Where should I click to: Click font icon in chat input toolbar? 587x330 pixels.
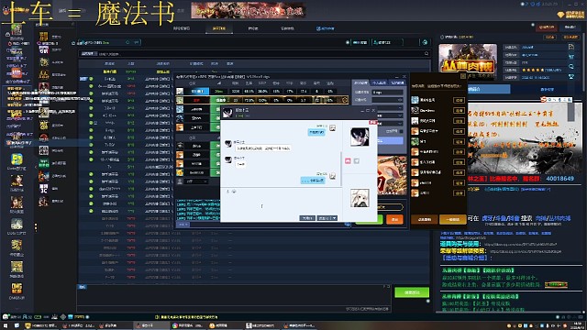227,192
